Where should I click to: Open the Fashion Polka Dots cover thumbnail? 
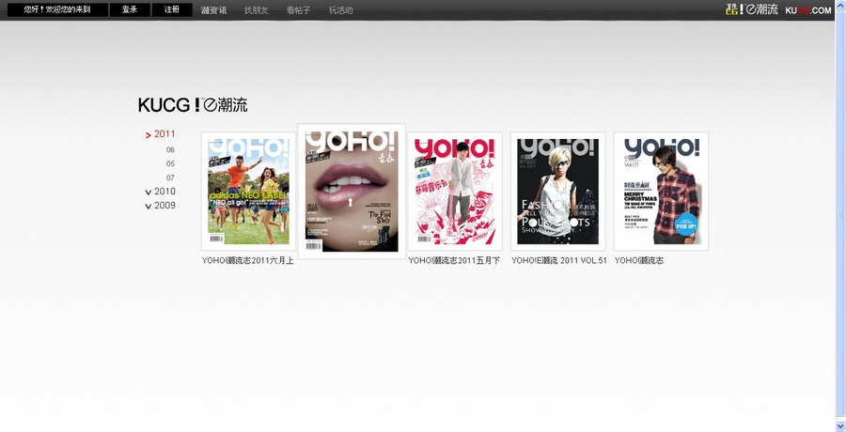click(x=557, y=192)
